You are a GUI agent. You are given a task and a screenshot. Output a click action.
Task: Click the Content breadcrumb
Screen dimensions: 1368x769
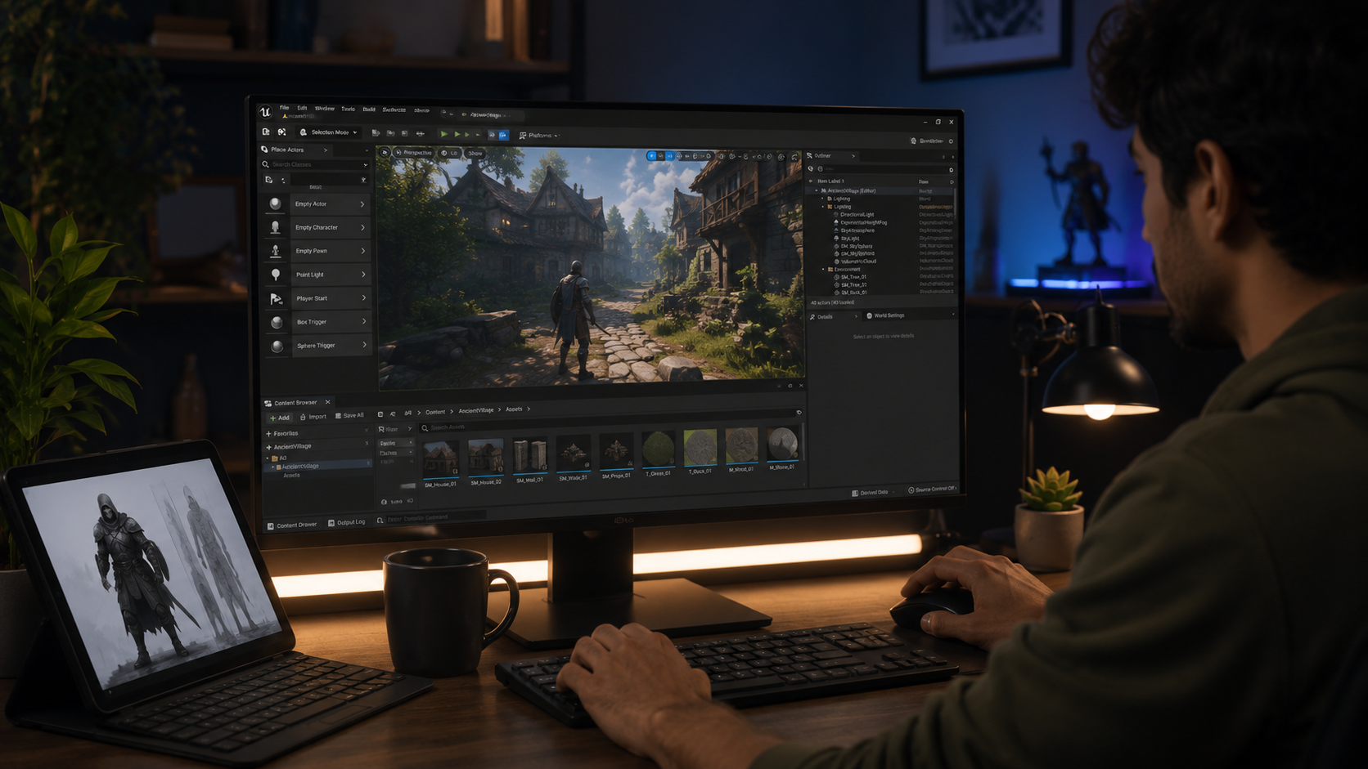tap(435, 412)
